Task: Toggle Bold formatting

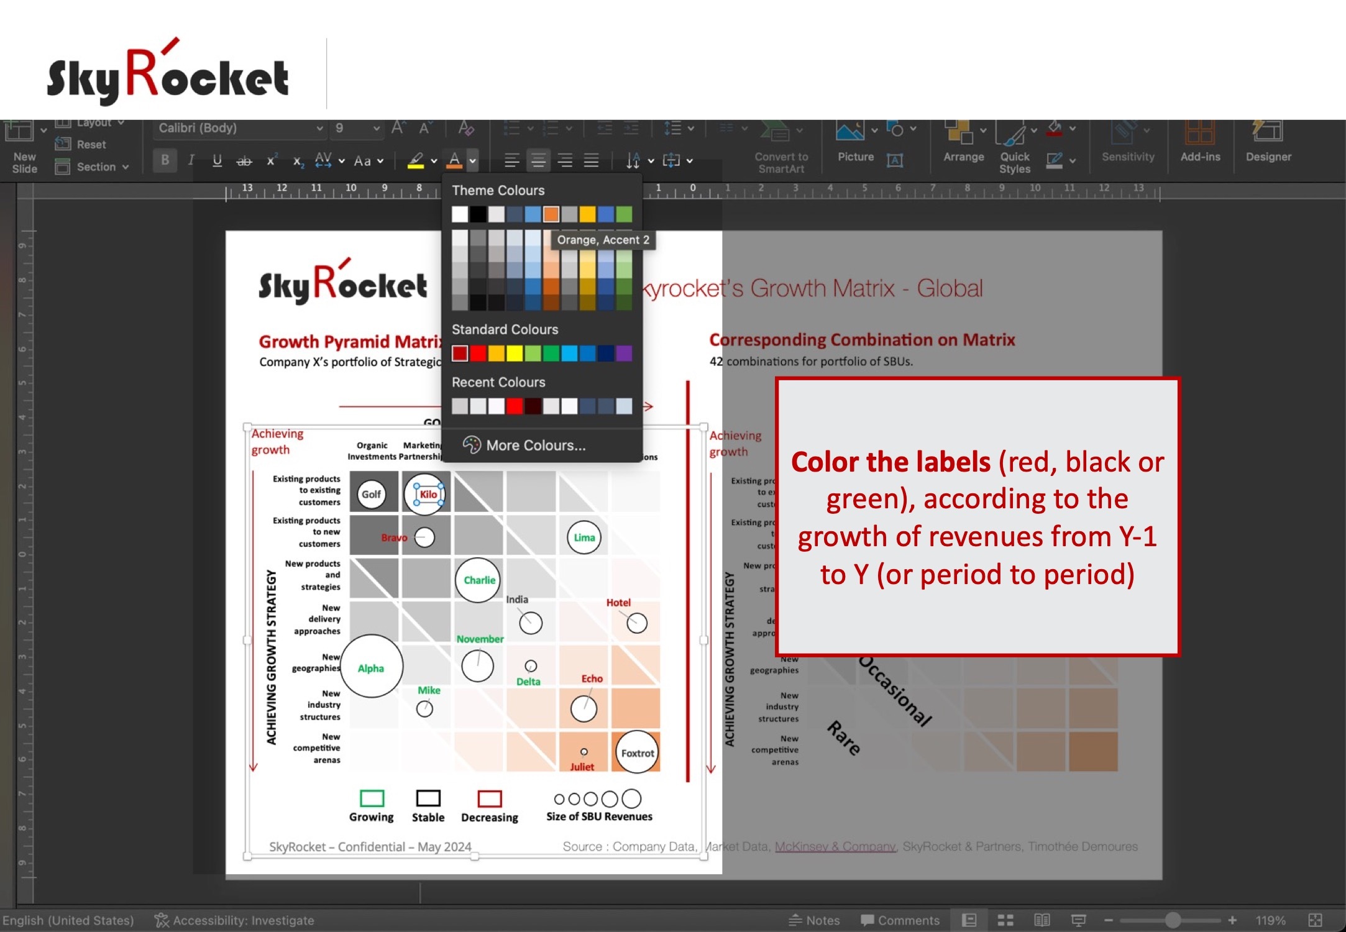Action: point(165,160)
